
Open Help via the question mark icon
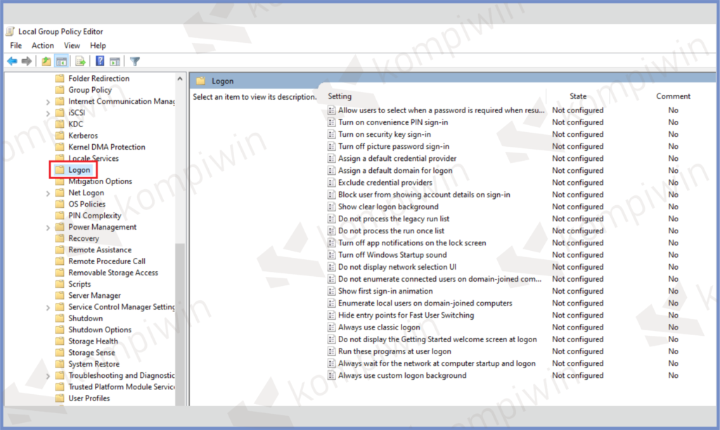[100, 61]
